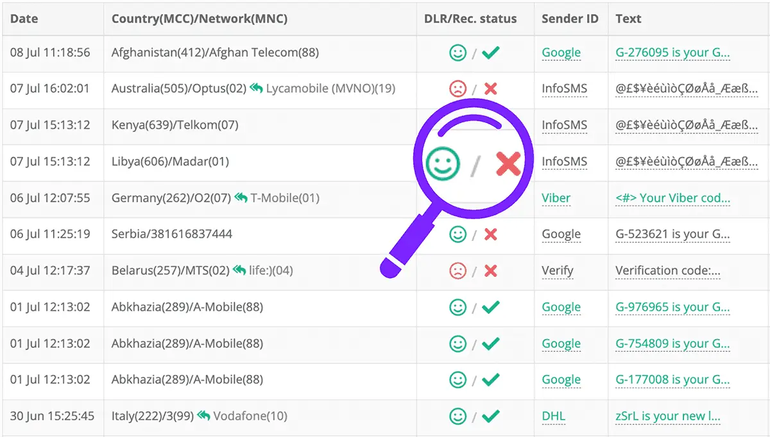Screen dimensions: 770x437
Task: Click the reply arrow icon before life:)(04)
Action: coord(239,270)
